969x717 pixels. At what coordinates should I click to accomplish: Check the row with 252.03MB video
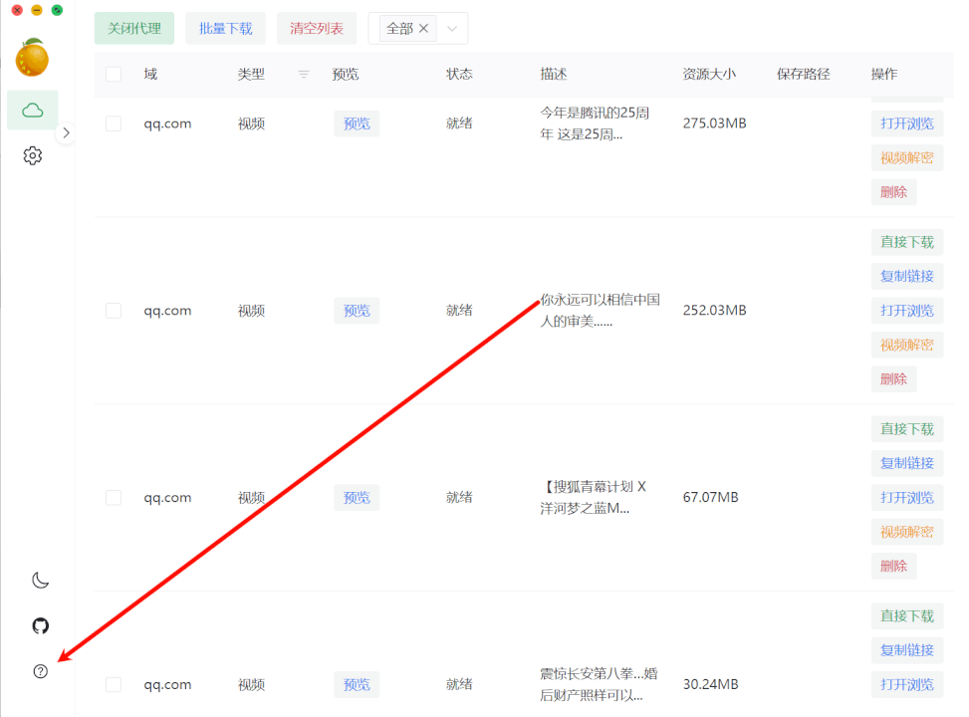tap(114, 311)
